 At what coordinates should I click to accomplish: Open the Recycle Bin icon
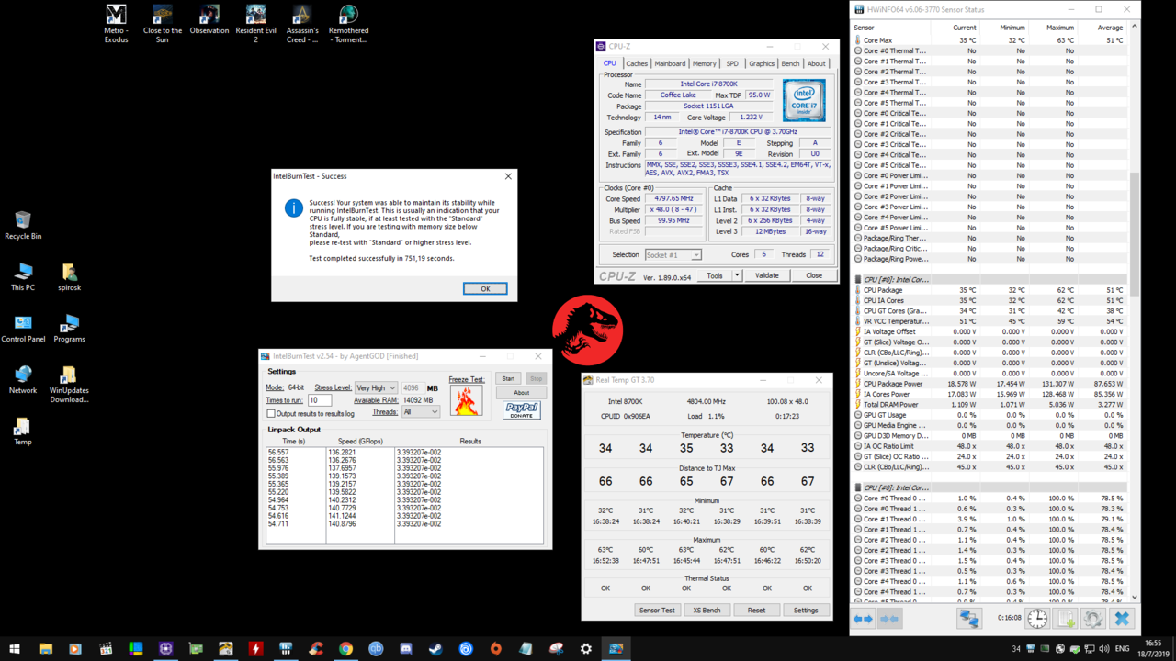tap(23, 225)
